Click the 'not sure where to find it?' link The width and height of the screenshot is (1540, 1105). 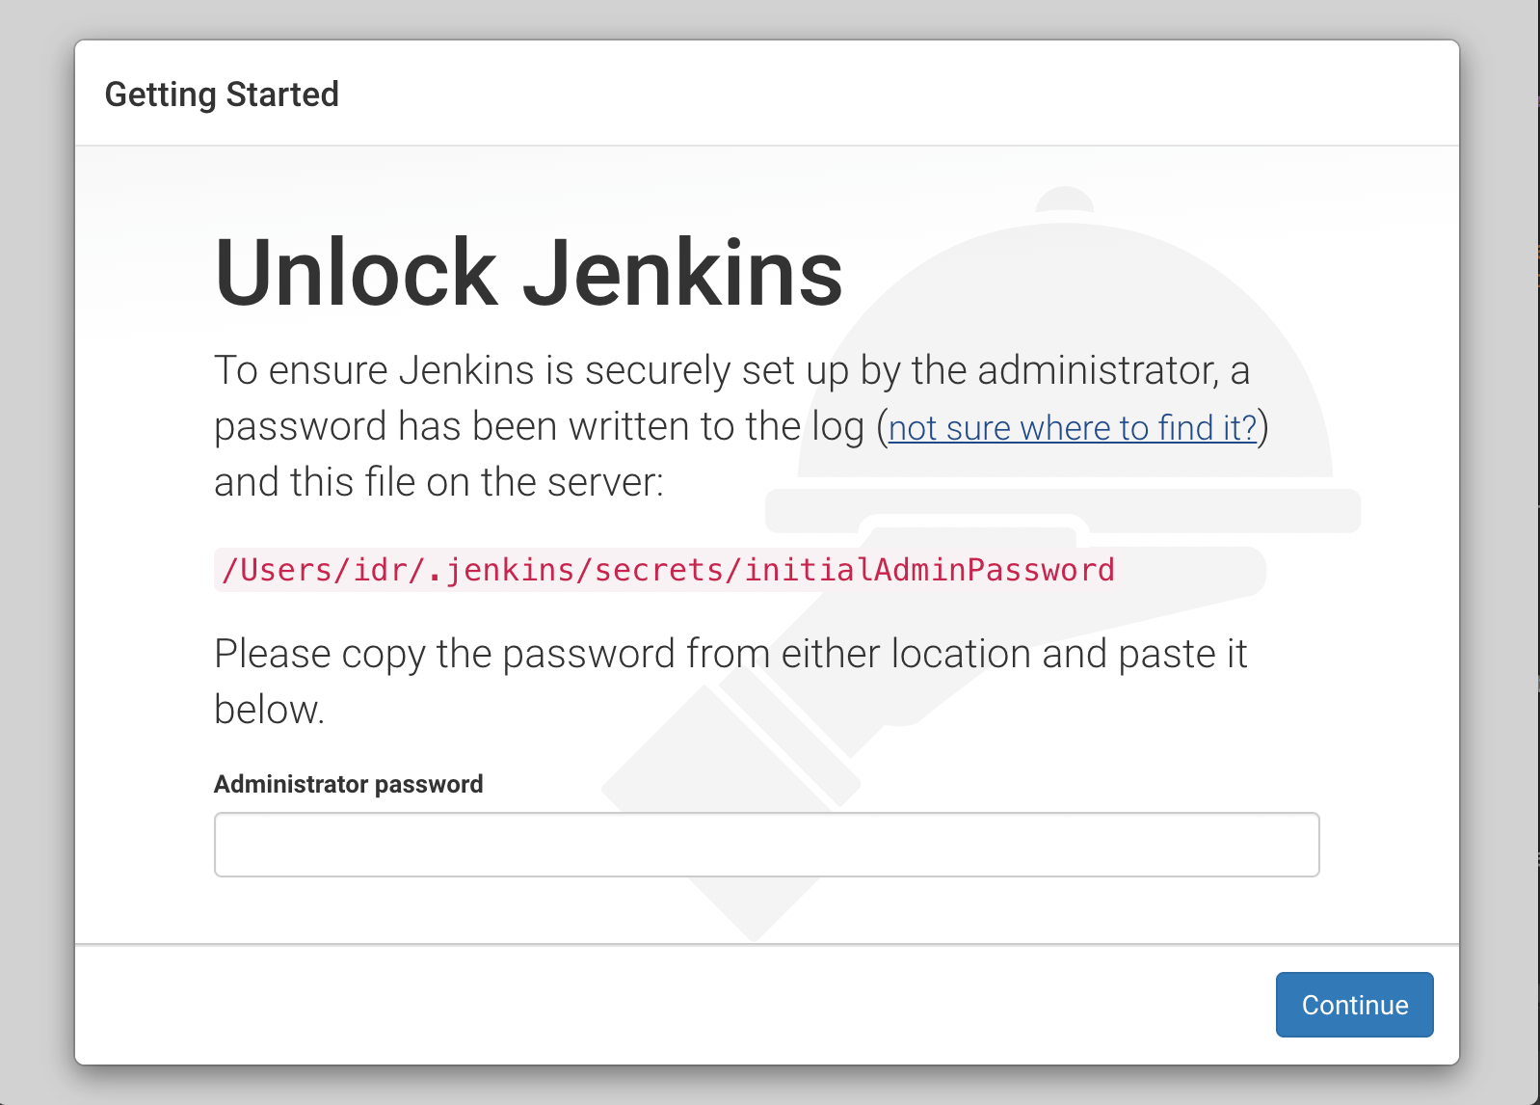[1073, 427]
